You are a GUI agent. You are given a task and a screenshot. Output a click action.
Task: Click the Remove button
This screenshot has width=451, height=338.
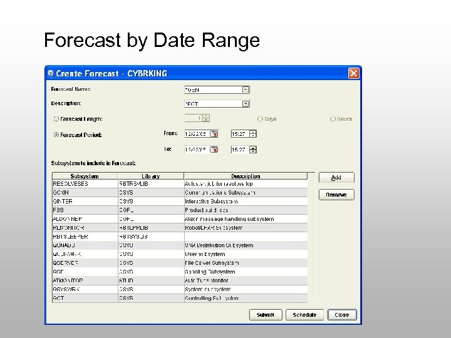336,195
